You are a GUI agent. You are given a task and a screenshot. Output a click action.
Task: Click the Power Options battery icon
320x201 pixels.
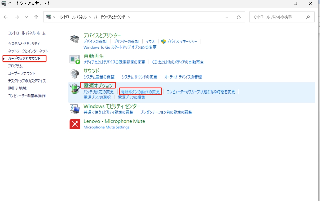point(75,89)
